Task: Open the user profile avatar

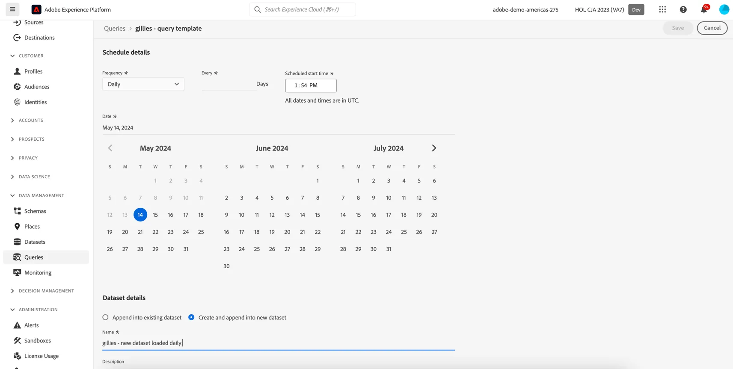Action: coord(724,9)
